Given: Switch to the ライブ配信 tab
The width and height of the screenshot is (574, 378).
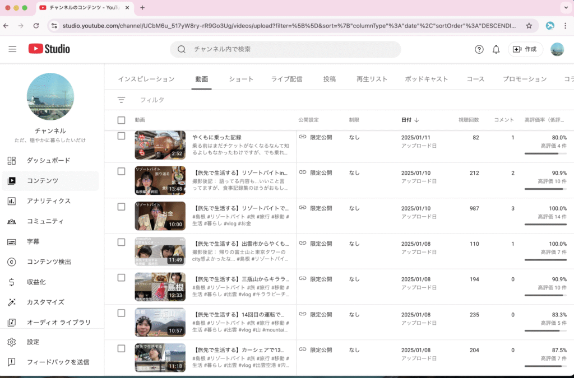Looking at the screenshot, I should pos(286,79).
